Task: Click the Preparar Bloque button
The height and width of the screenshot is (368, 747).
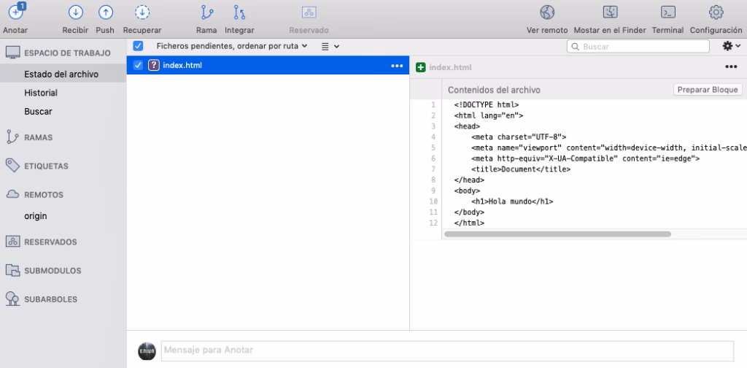Action: click(x=708, y=90)
